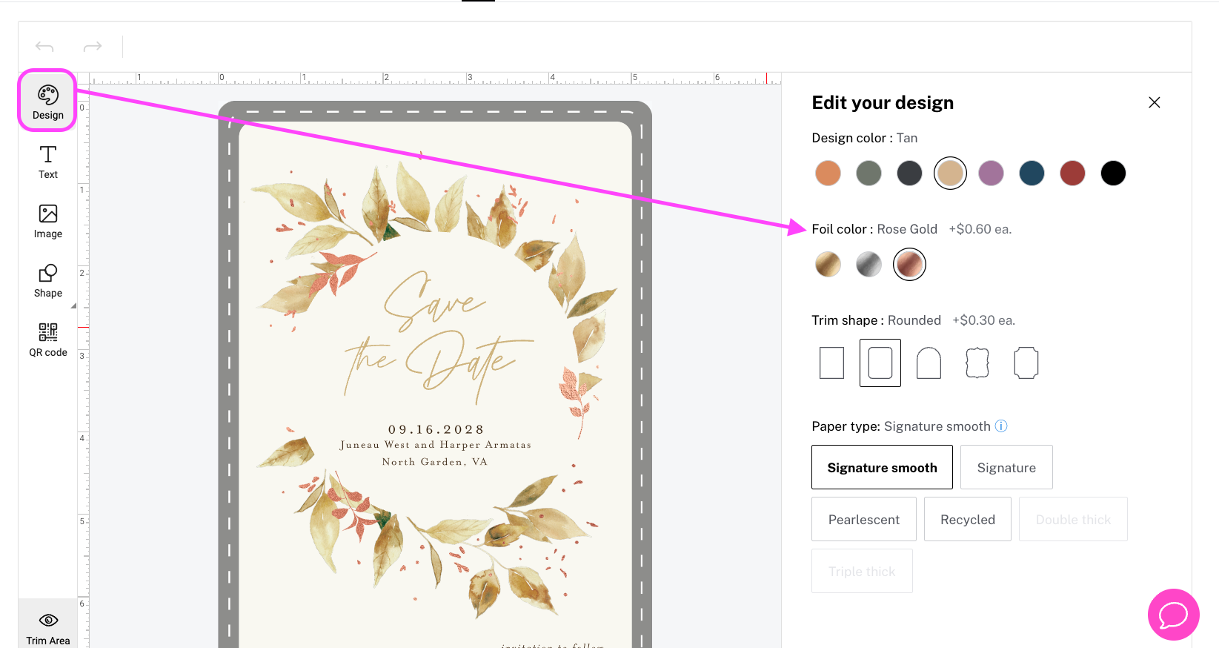Choose Pearlescent paper type

click(x=864, y=519)
